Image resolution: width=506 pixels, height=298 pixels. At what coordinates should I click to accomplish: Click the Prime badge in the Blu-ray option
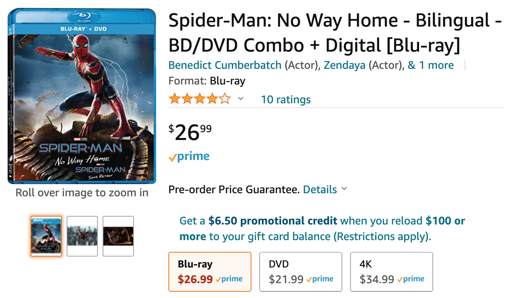pos(229,279)
